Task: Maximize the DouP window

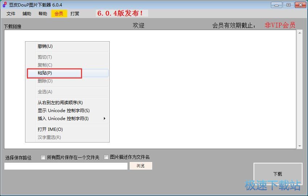Action: (x=288, y=5)
